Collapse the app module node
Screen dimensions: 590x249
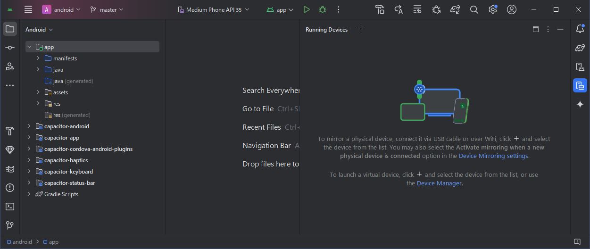pyautogui.click(x=29, y=47)
